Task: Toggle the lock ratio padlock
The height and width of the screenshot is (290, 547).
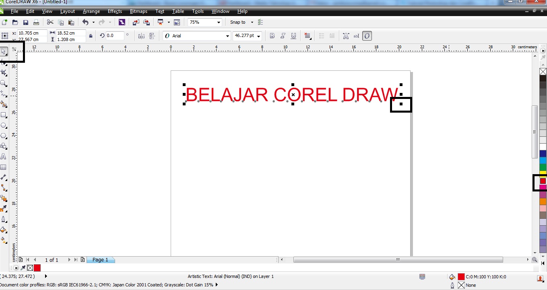Action: coord(91,36)
